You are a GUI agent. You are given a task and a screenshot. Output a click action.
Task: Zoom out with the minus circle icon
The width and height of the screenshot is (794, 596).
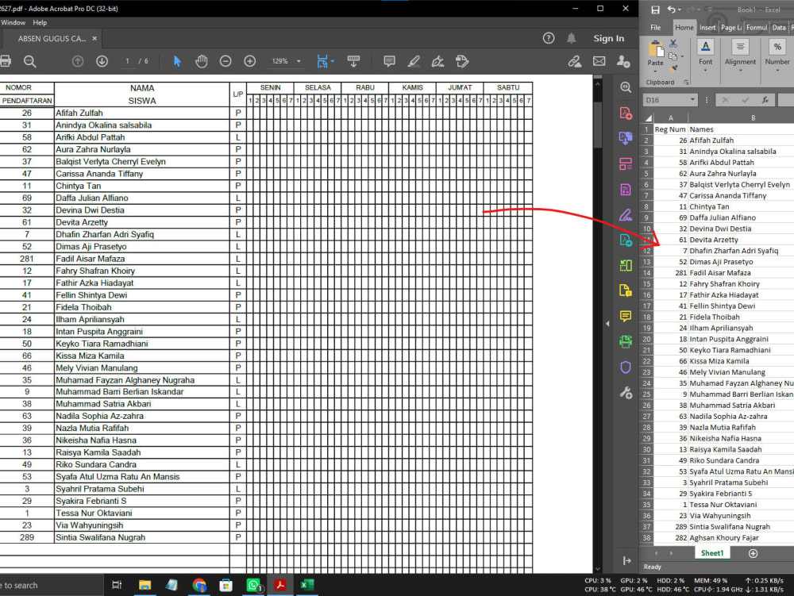225,61
